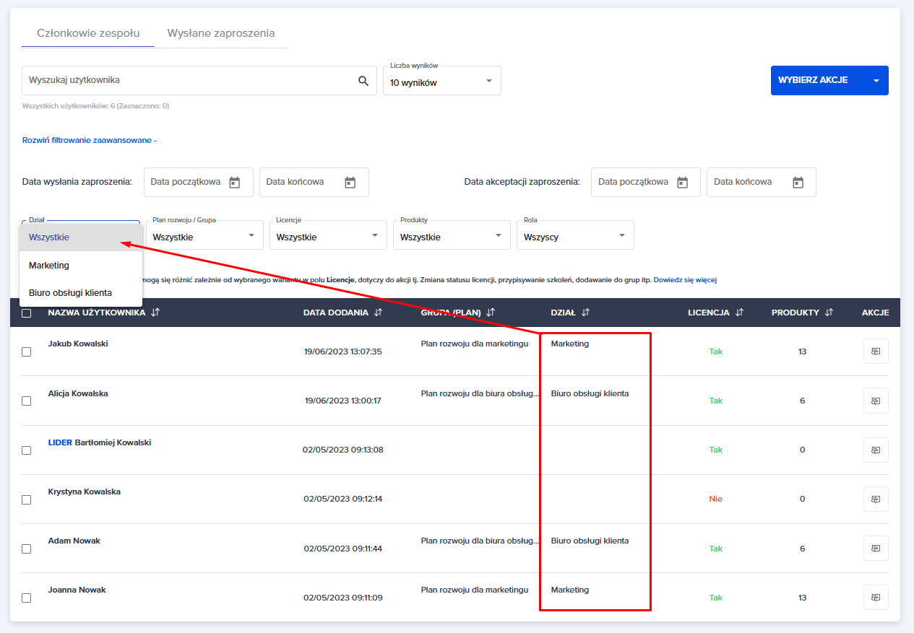This screenshot has width=914, height=633.
Task: Tick the select-all checkbox in table header
Action: [x=27, y=313]
